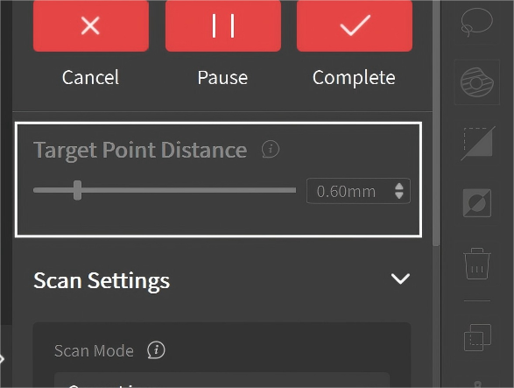Click the right end of distance slider
This screenshot has width=514, height=388.
(293, 190)
